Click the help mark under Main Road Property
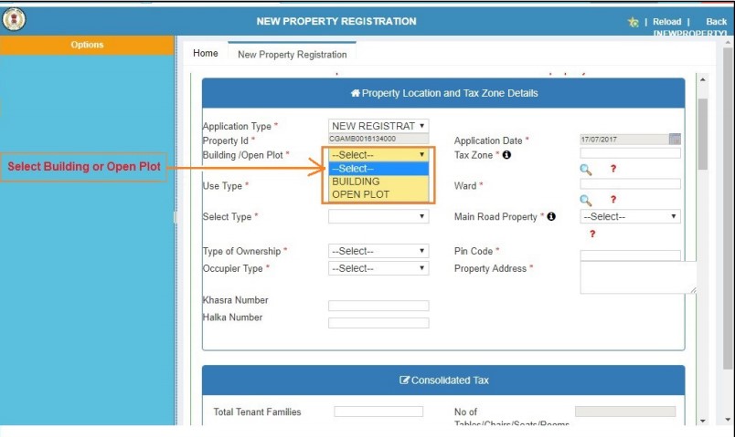The width and height of the screenshot is (735, 437). click(592, 234)
